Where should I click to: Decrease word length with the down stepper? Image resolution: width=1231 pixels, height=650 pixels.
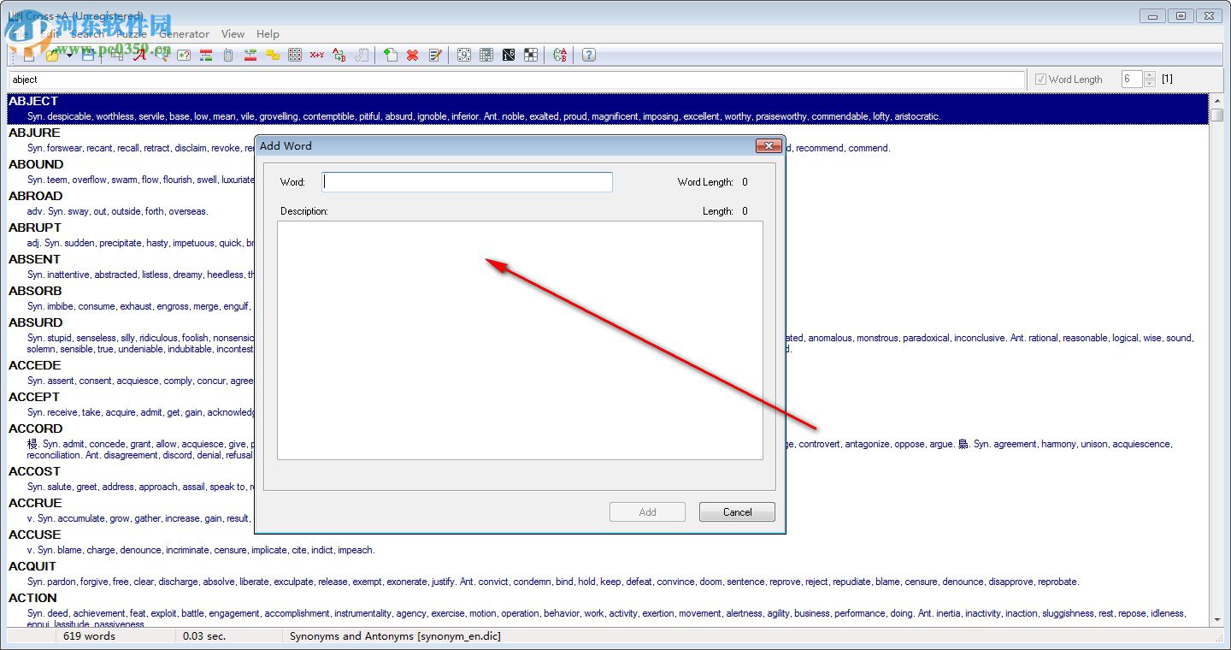point(1150,83)
